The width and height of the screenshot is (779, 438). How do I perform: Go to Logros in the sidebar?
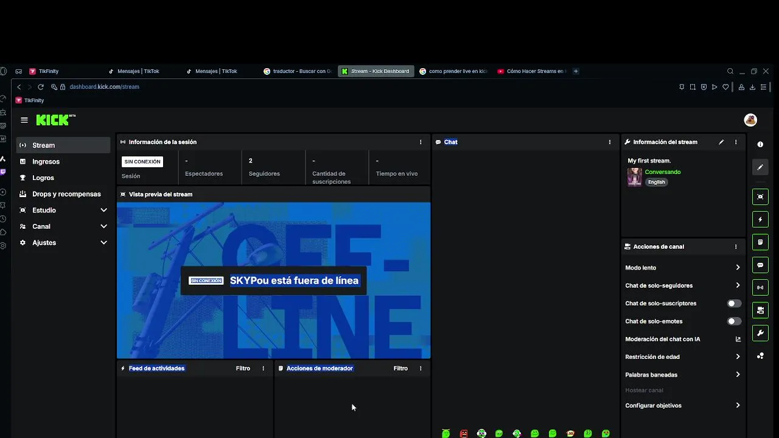[63, 178]
